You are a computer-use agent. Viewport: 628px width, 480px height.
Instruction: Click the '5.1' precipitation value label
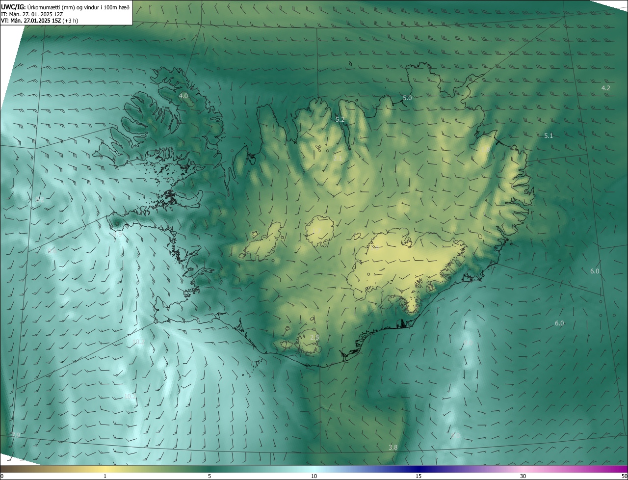549,136
